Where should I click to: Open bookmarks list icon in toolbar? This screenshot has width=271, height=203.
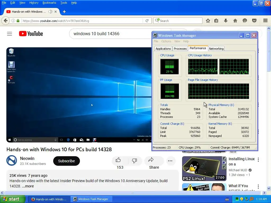(x=216, y=21)
